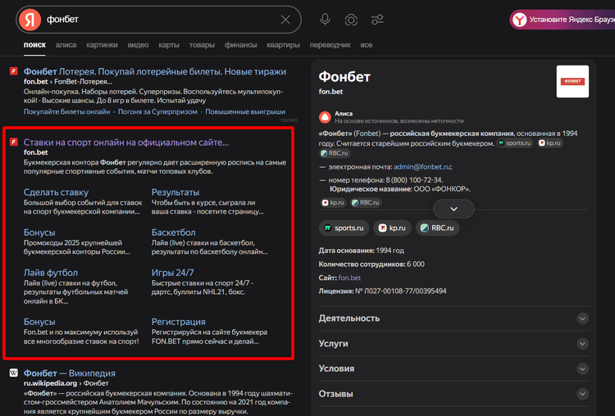Activate voice search microphone icon
The width and height of the screenshot is (615, 416).
click(x=326, y=20)
